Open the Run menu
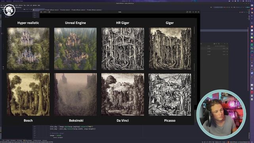Screen dimensions: 254x143 [25, 5]
